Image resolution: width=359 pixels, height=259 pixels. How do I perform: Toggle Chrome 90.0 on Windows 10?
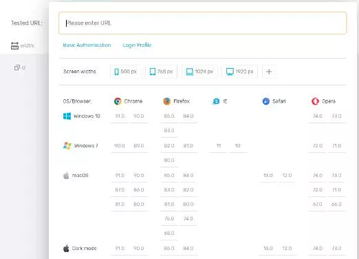[139, 116]
